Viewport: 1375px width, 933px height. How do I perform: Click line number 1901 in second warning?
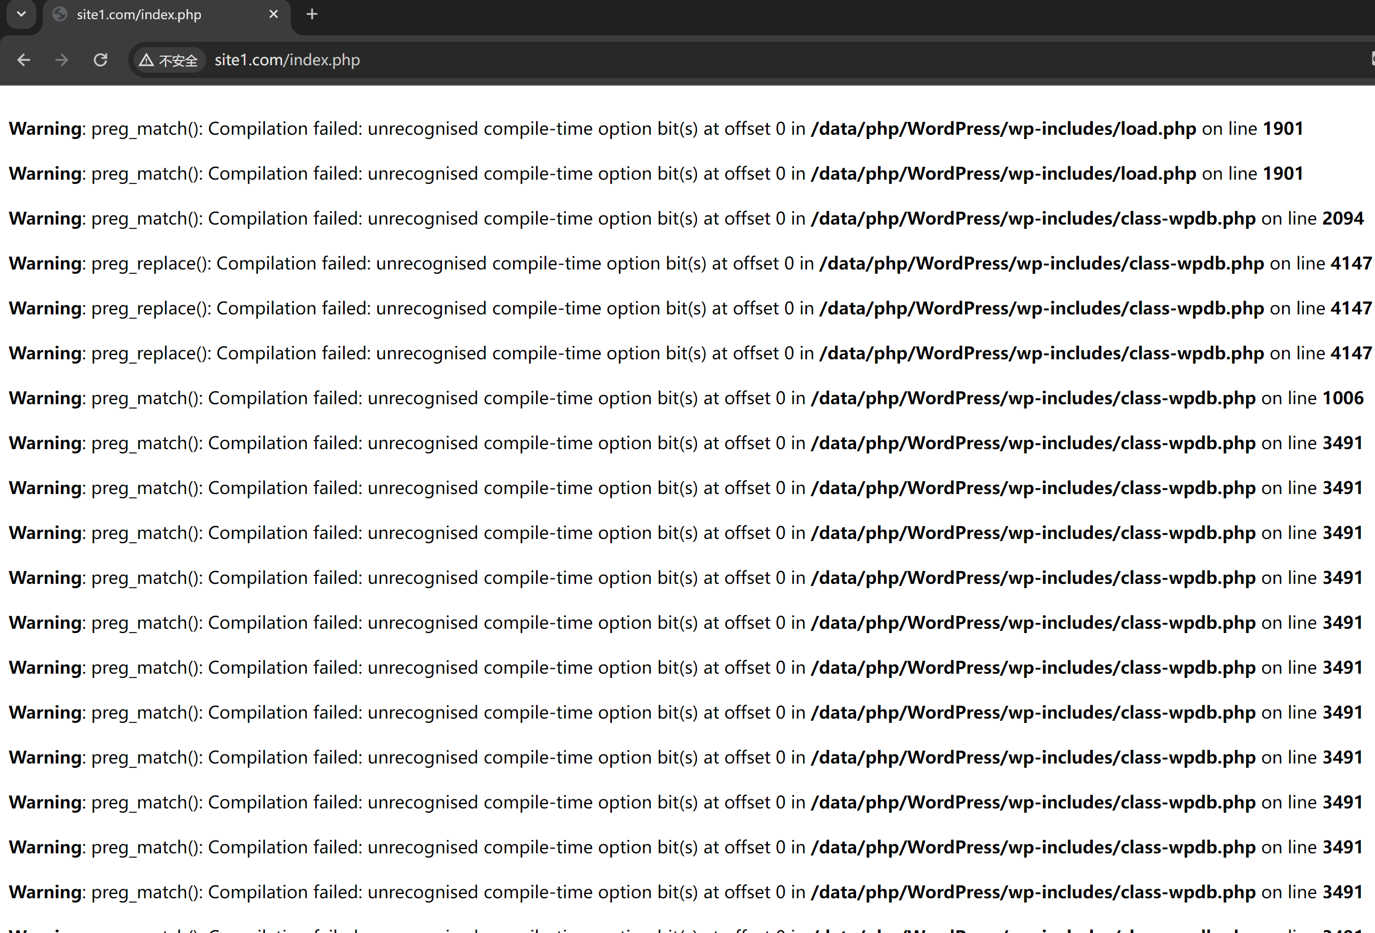tap(1283, 173)
